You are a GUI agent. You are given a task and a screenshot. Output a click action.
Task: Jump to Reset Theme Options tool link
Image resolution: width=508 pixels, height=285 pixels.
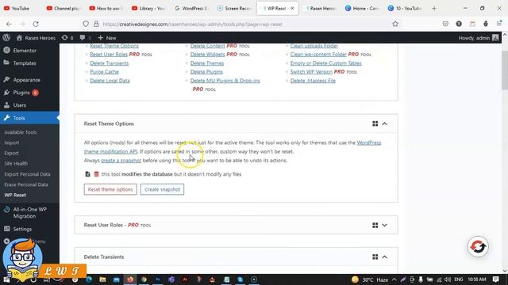pyautogui.click(x=114, y=46)
